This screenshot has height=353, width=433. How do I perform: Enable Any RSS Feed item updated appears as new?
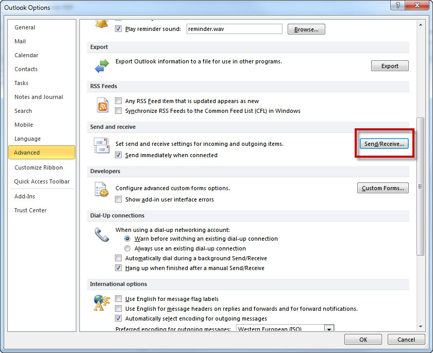tap(118, 100)
